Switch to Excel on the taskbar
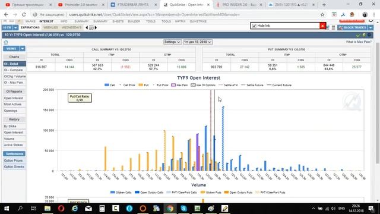 197,209
